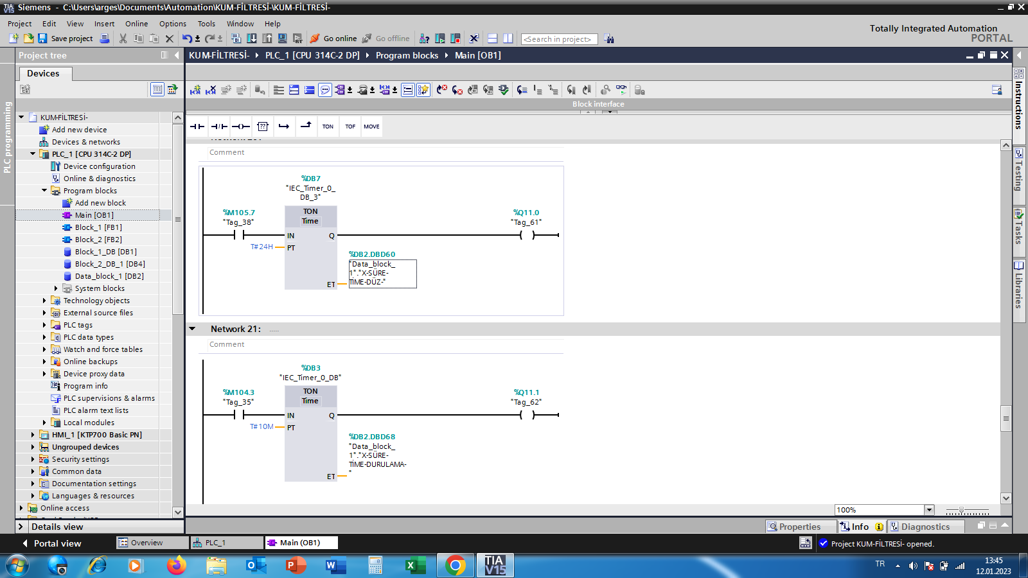This screenshot has width=1028, height=578.
Task: Expand the Details view panel
Action: 21,527
